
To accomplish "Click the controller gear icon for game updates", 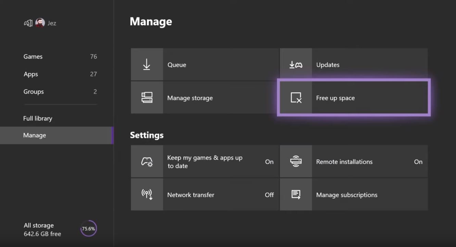I will (x=147, y=161).
